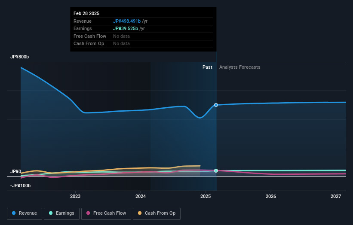Click the blue Revenue legend dot

click(14, 213)
